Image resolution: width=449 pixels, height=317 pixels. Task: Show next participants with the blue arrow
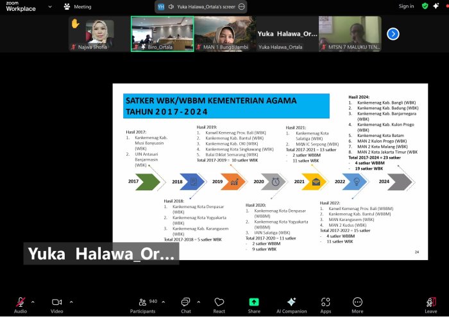pos(393,34)
